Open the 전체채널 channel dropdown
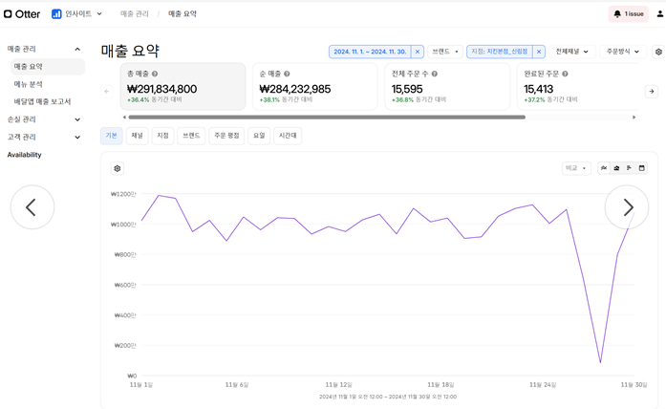Image resolution: width=666 pixels, height=409 pixels. click(571, 52)
